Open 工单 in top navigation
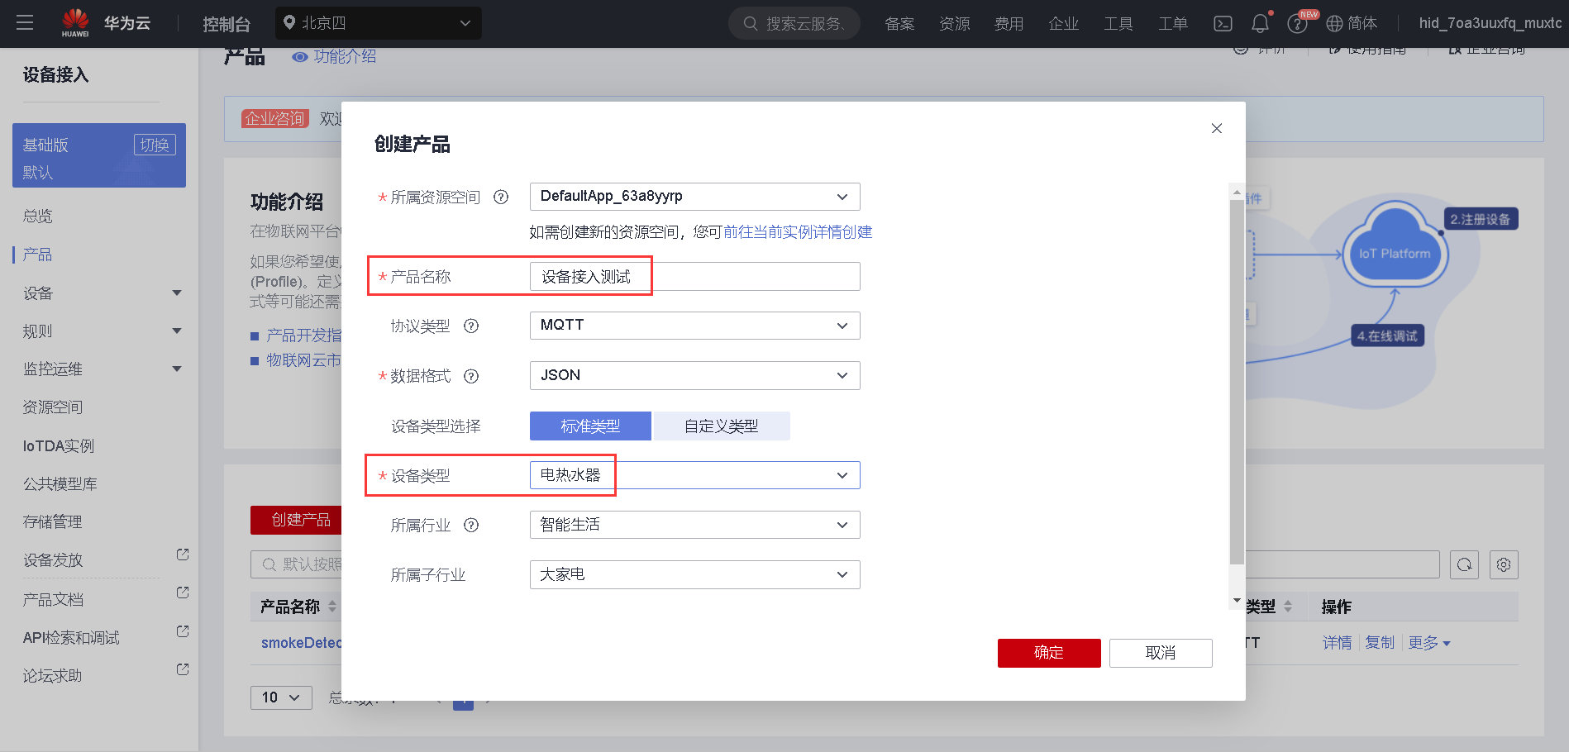1569x752 pixels. coord(1172,24)
